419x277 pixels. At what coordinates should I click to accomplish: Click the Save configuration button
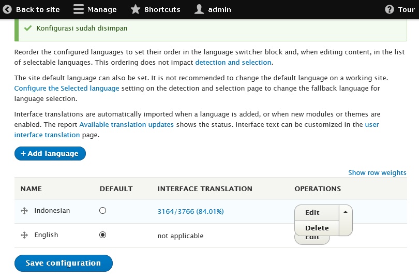point(63,263)
